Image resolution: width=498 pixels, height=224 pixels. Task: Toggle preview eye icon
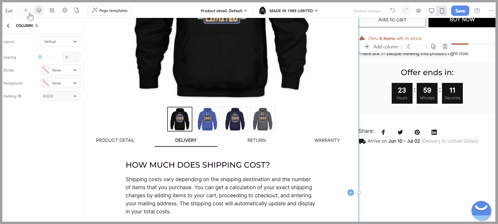click(x=419, y=11)
